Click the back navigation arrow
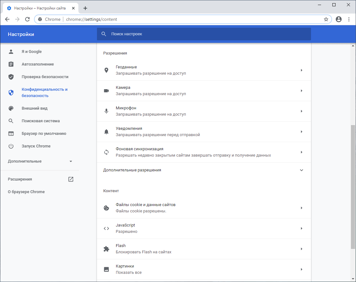Screen dimensions: 356x282 (x=7, y=19)
